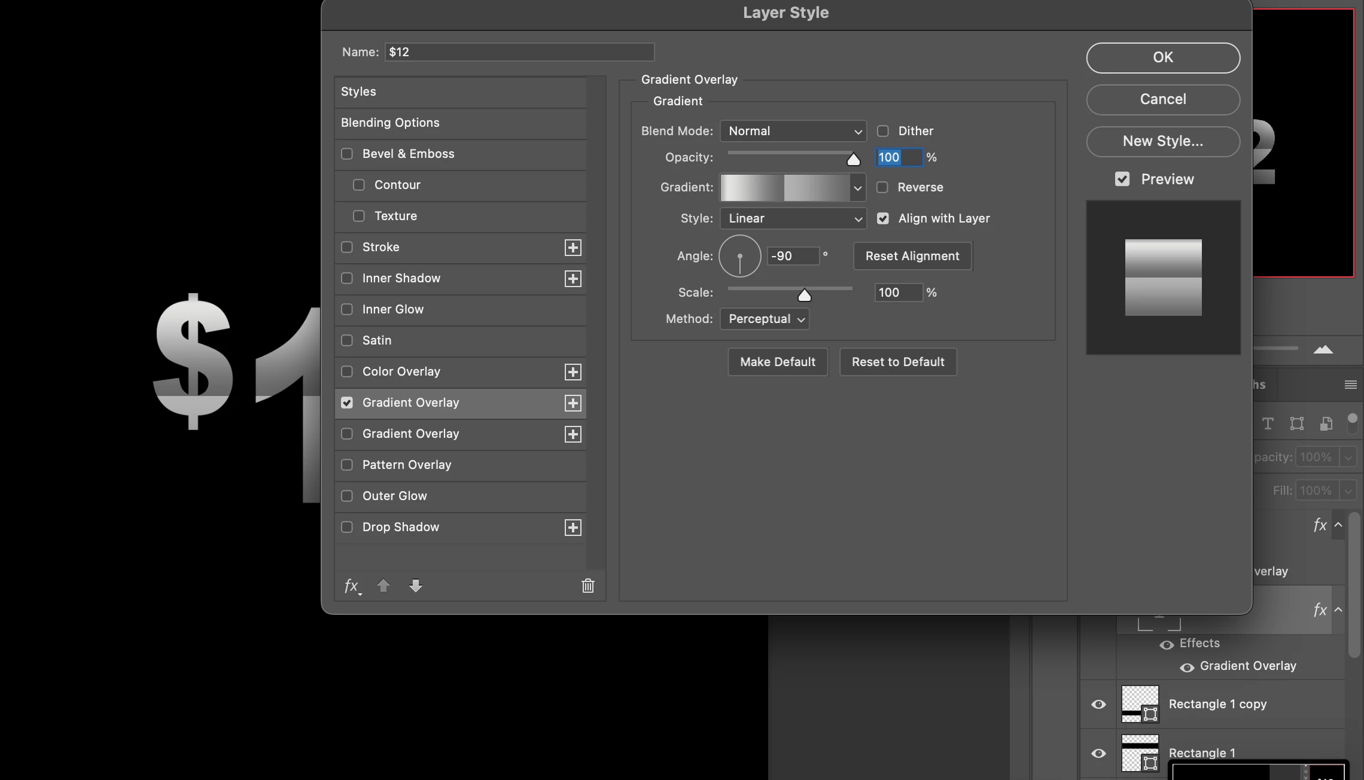Click the fx add effect icon
This screenshot has height=780, width=1364.
click(352, 586)
